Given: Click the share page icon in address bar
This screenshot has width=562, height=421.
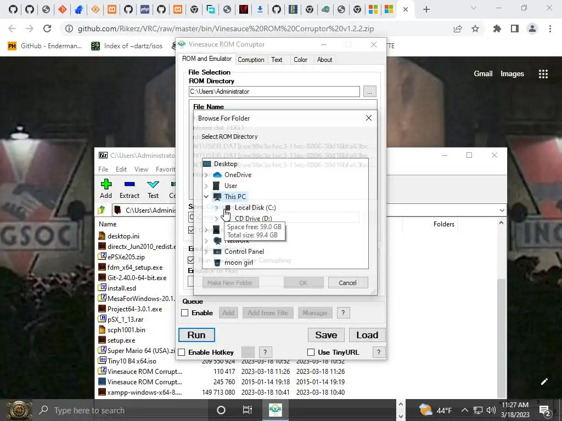Looking at the screenshot, I should coord(458,29).
